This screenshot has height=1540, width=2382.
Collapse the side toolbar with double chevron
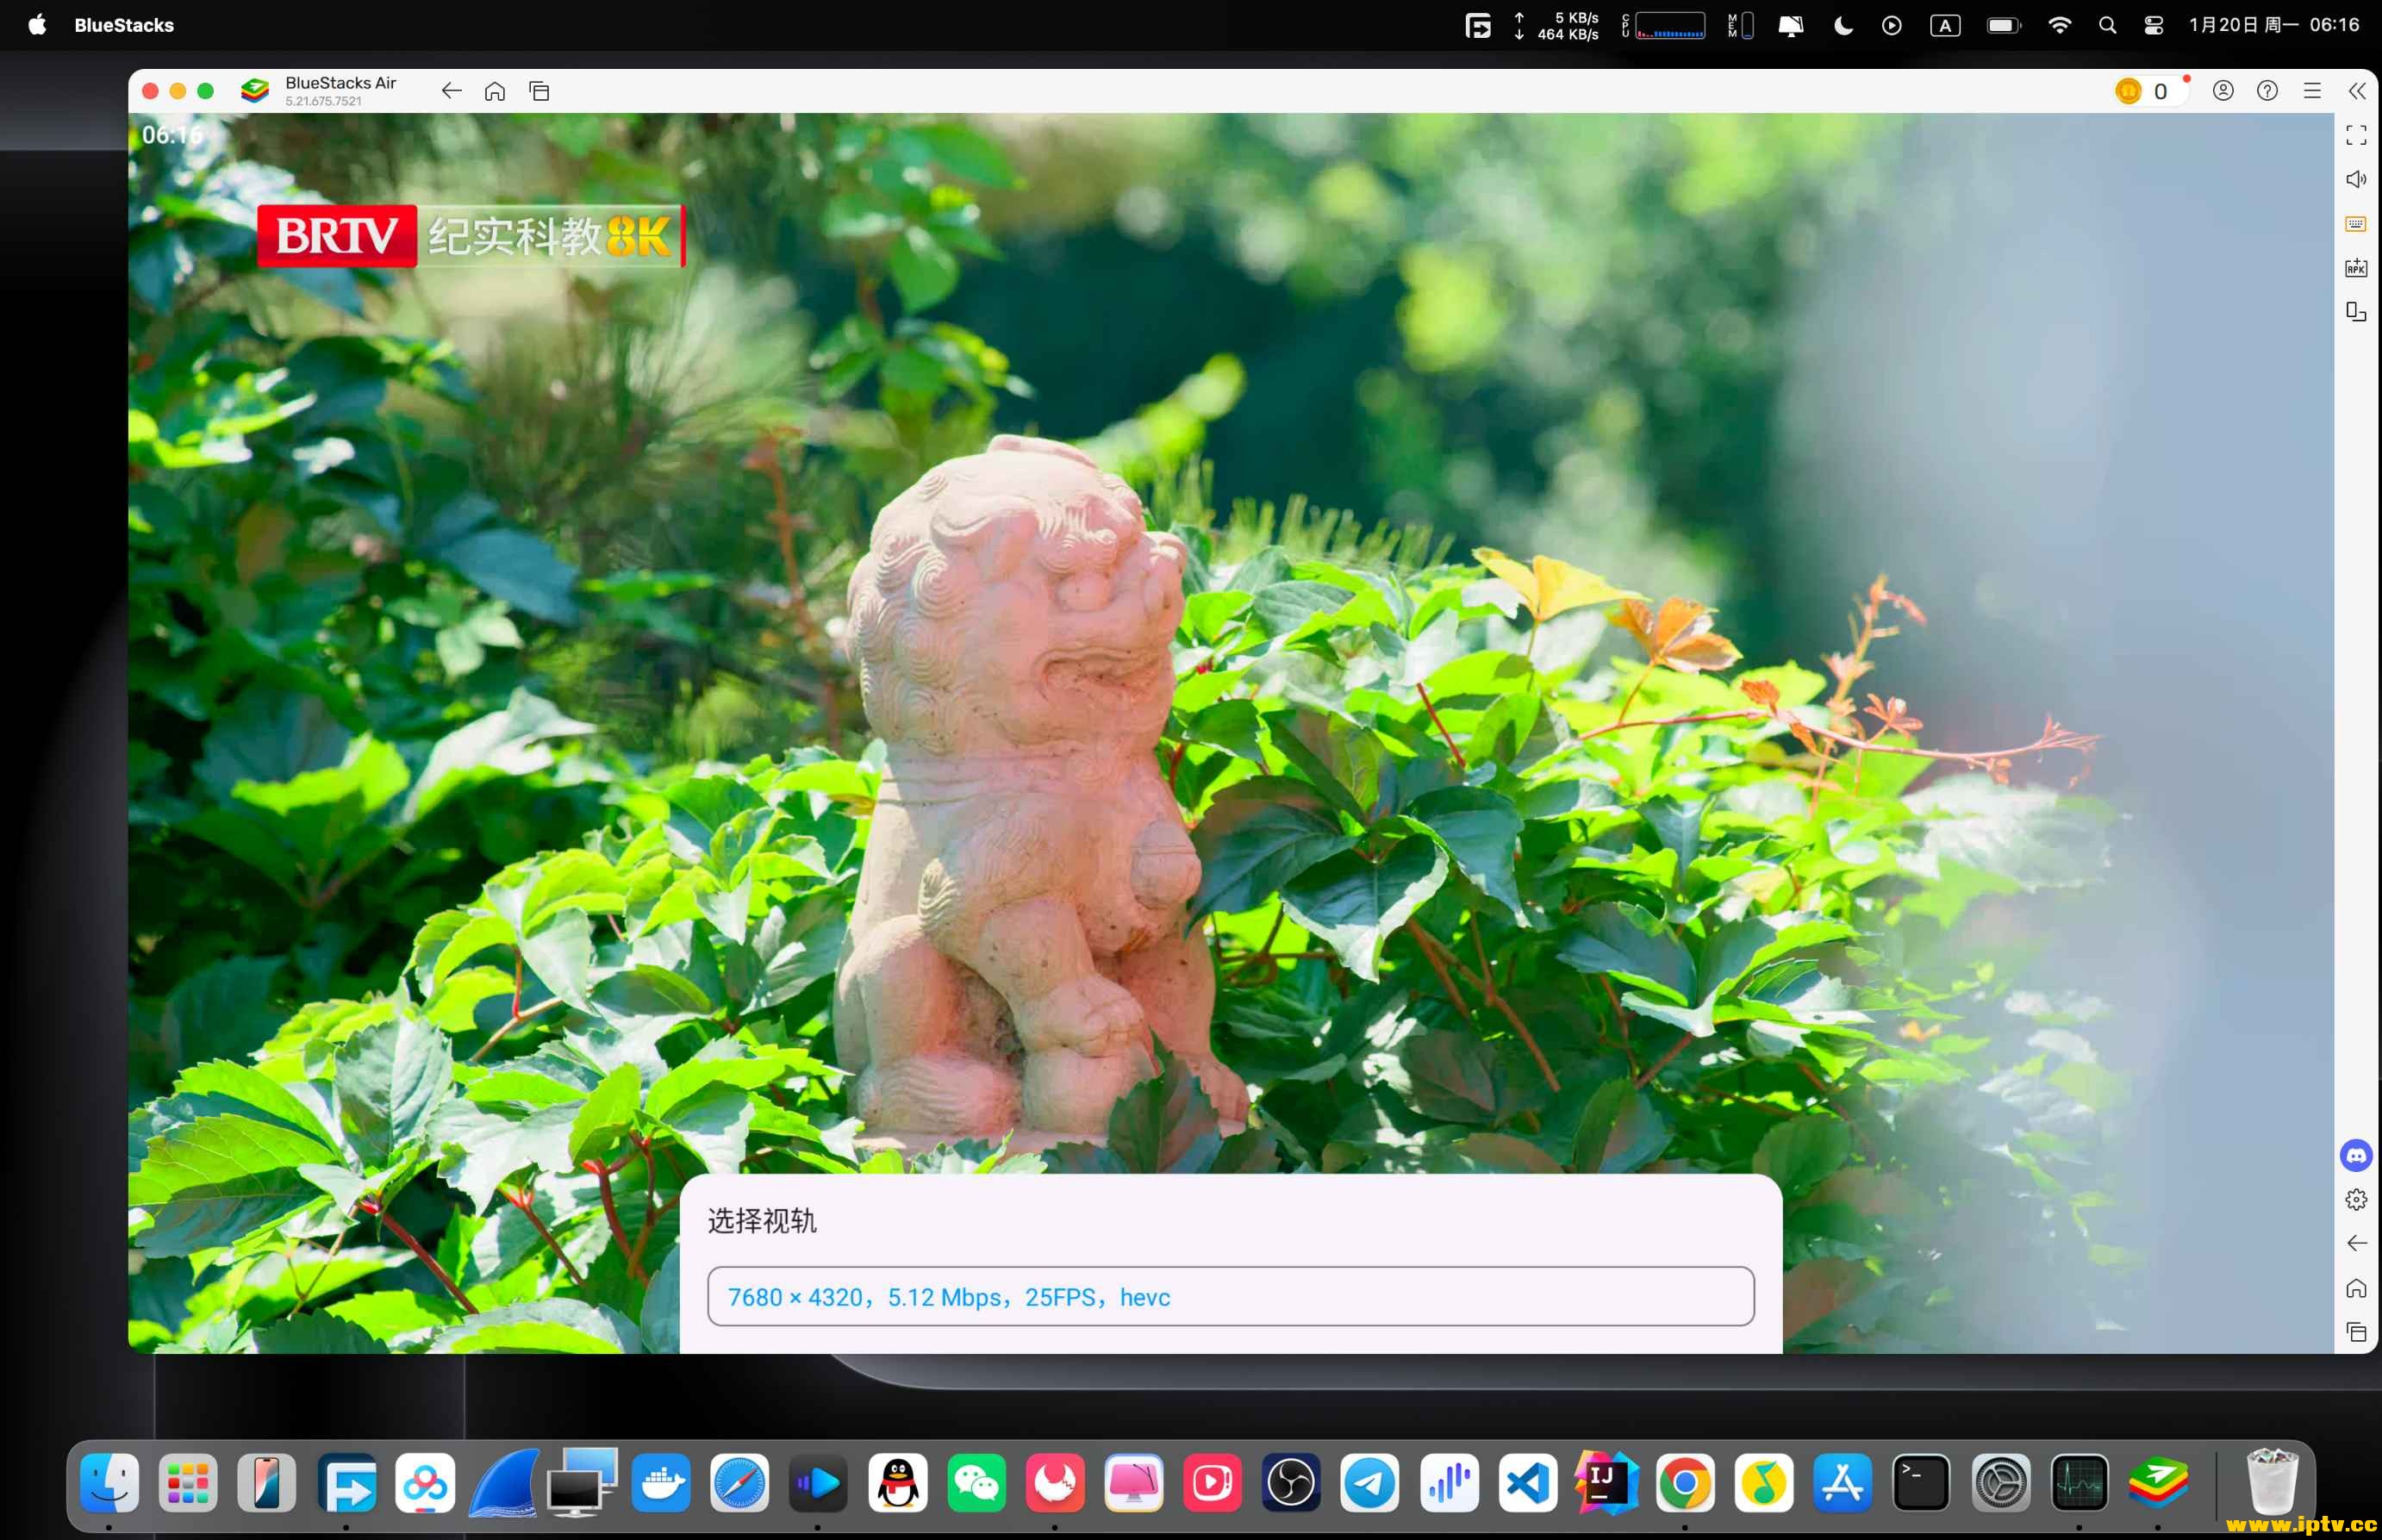2357,91
